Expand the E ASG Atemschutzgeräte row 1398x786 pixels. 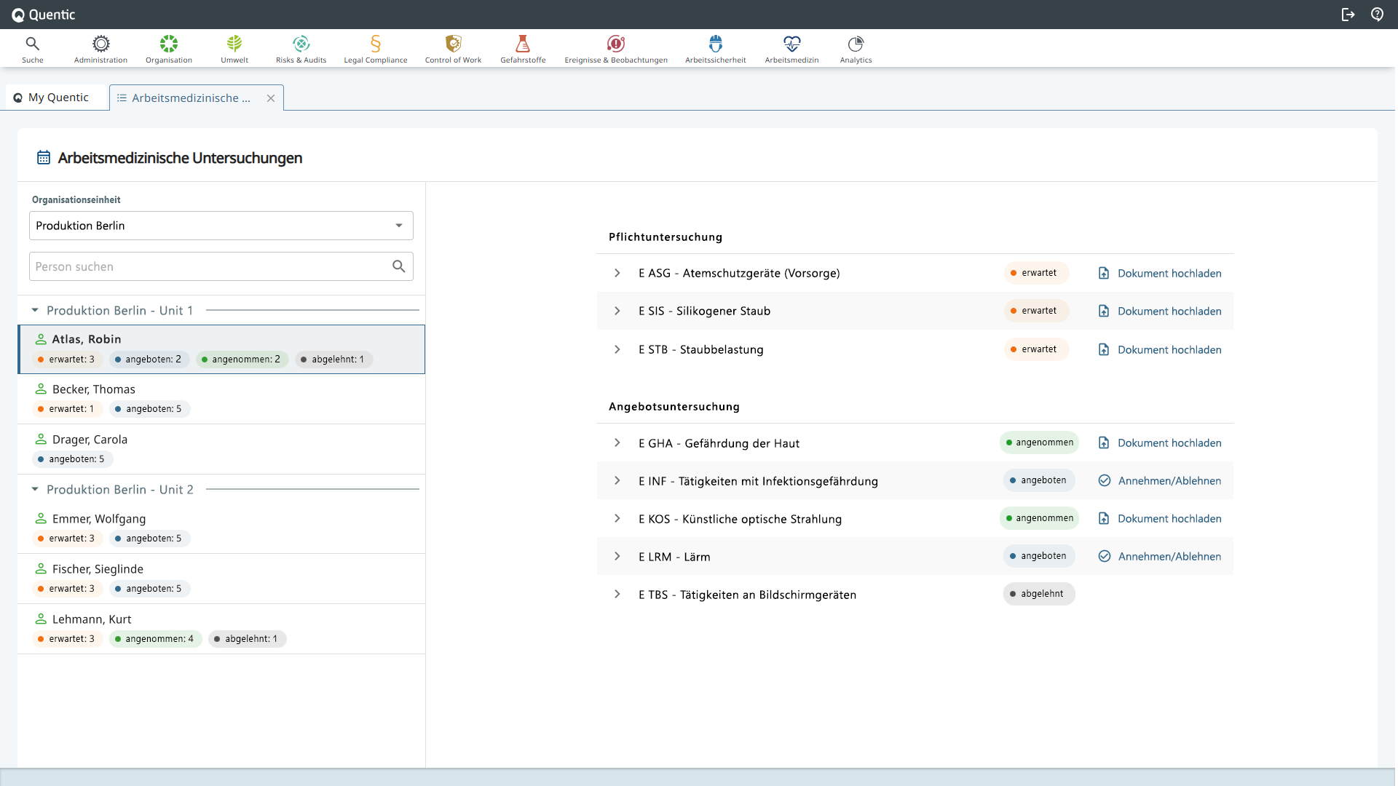pos(617,273)
